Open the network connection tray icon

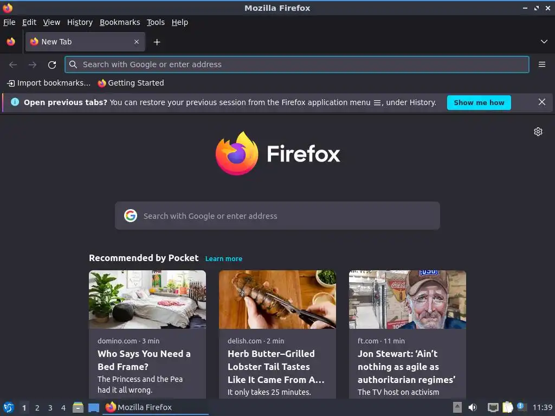coord(493,407)
